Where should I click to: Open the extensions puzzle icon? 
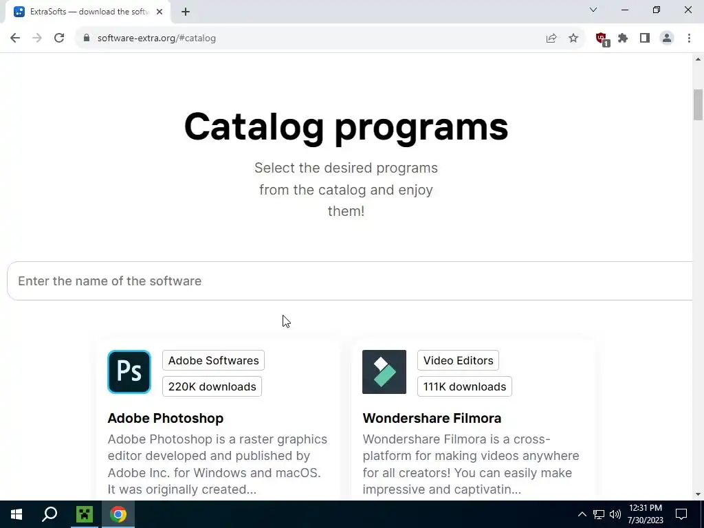623,38
